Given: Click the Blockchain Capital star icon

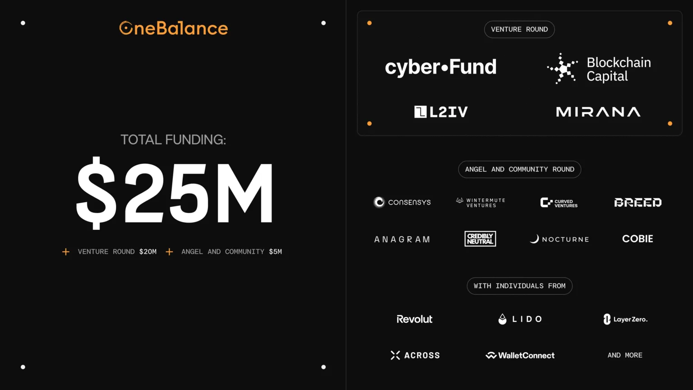Looking at the screenshot, I should pyautogui.click(x=562, y=69).
